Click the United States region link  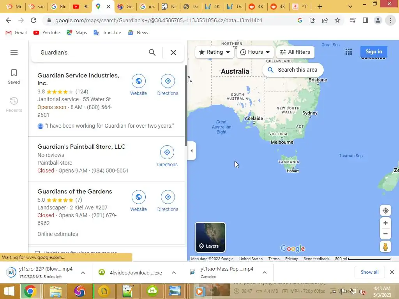click(251, 259)
